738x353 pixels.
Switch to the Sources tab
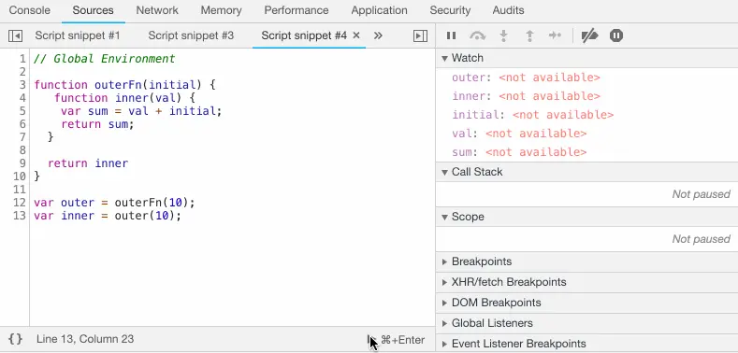pyautogui.click(x=93, y=10)
